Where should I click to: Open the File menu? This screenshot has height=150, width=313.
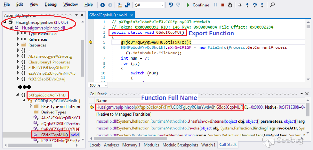(x=7, y=5)
